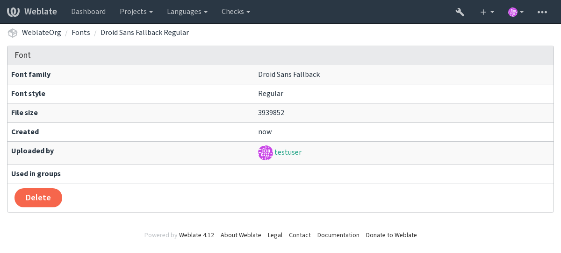The width and height of the screenshot is (561, 253).
Task: Open Droid Sans Fallback Regular breadcrumb
Action: point(144,33)
